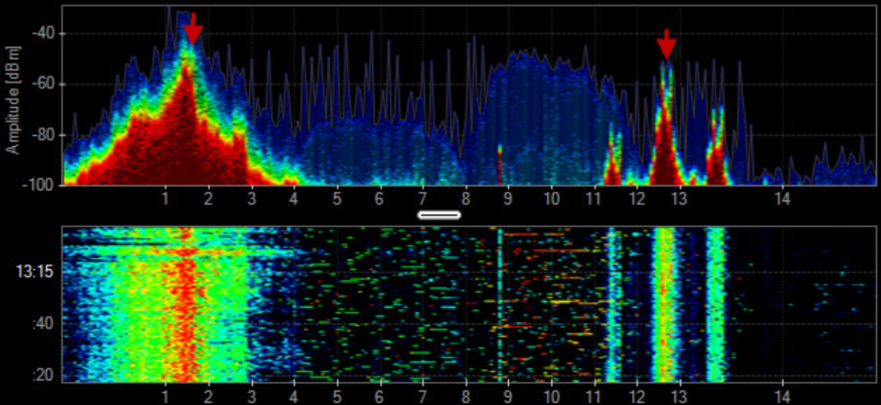Select channel 6 label on density graph axis
Screen dimensions: 881x405
coord(379,199)
